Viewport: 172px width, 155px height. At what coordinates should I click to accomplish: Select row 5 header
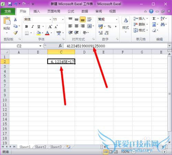5,76
